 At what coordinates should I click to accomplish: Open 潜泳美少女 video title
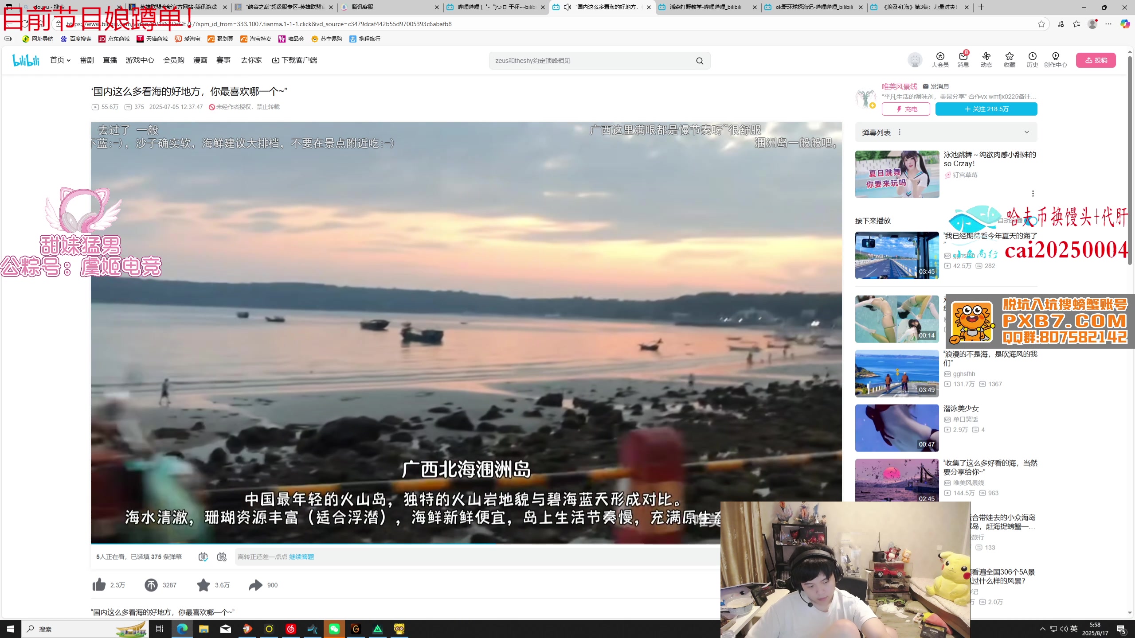[961, 408]
